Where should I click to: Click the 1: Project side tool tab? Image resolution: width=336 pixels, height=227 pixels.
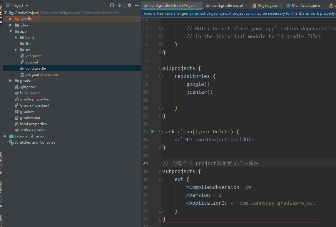1,13
